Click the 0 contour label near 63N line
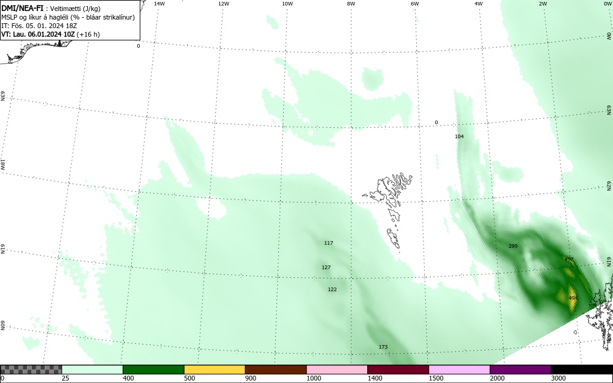The image size is (613, 383). click(x=436, y=122)
